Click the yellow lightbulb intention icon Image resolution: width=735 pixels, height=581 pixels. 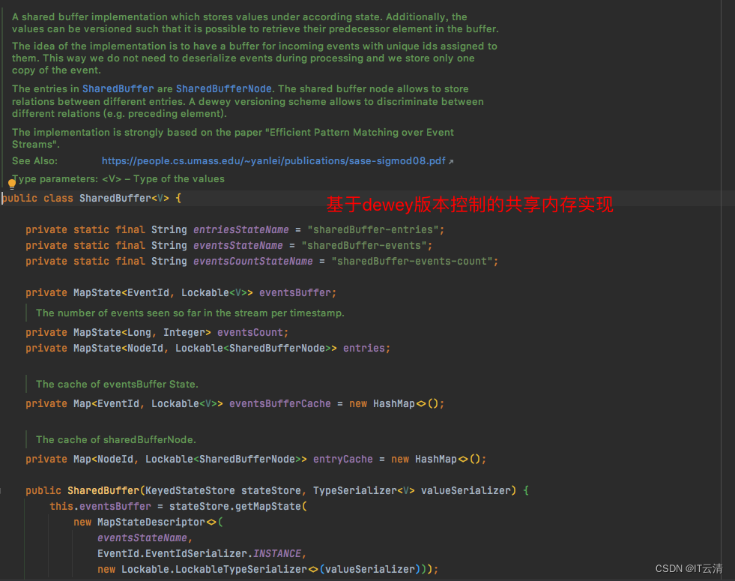coord(12,184)
